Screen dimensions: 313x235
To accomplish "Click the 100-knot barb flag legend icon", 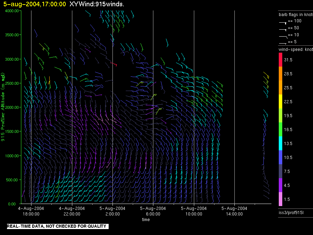I will coord(283,23).
